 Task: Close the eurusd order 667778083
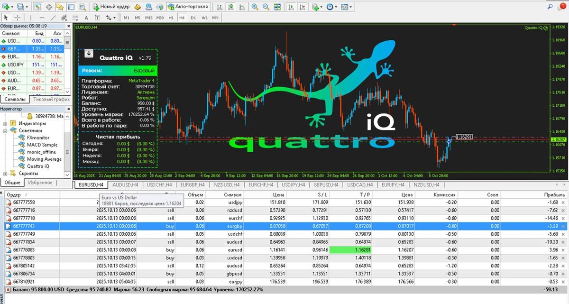[563, 249]
